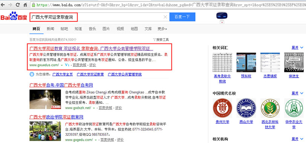Open the 更多» tab menu
306x143 pixels.
pyautogui.click(x=162, y=29)
